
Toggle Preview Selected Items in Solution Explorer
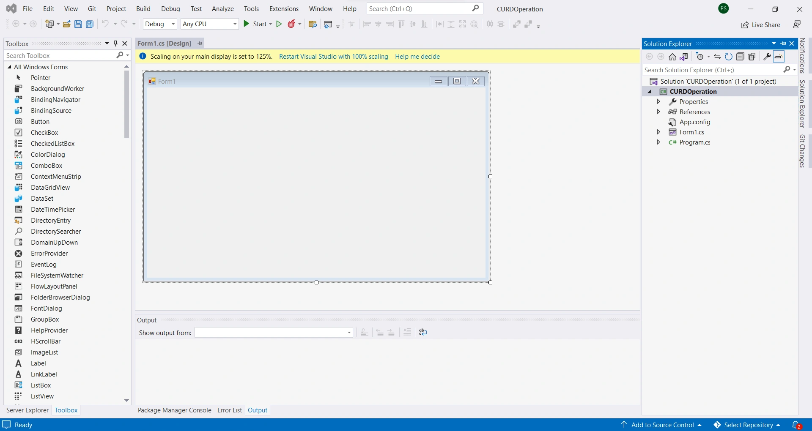[779, 57]
